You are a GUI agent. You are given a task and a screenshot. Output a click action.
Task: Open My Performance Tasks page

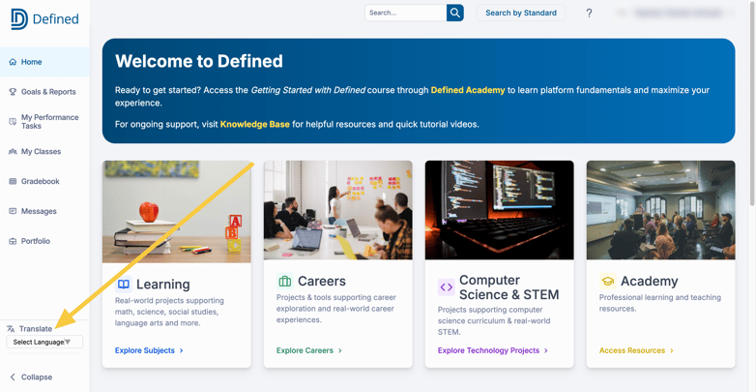click(49, 121)
